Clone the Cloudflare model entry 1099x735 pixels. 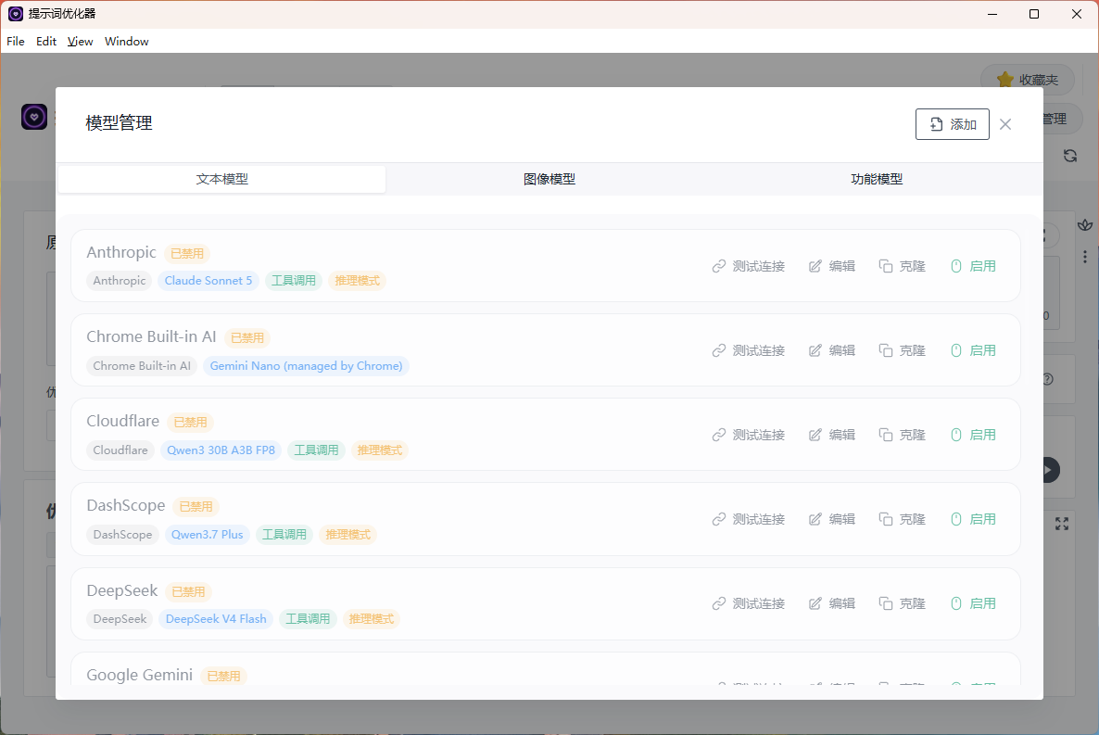coord(902,435)
